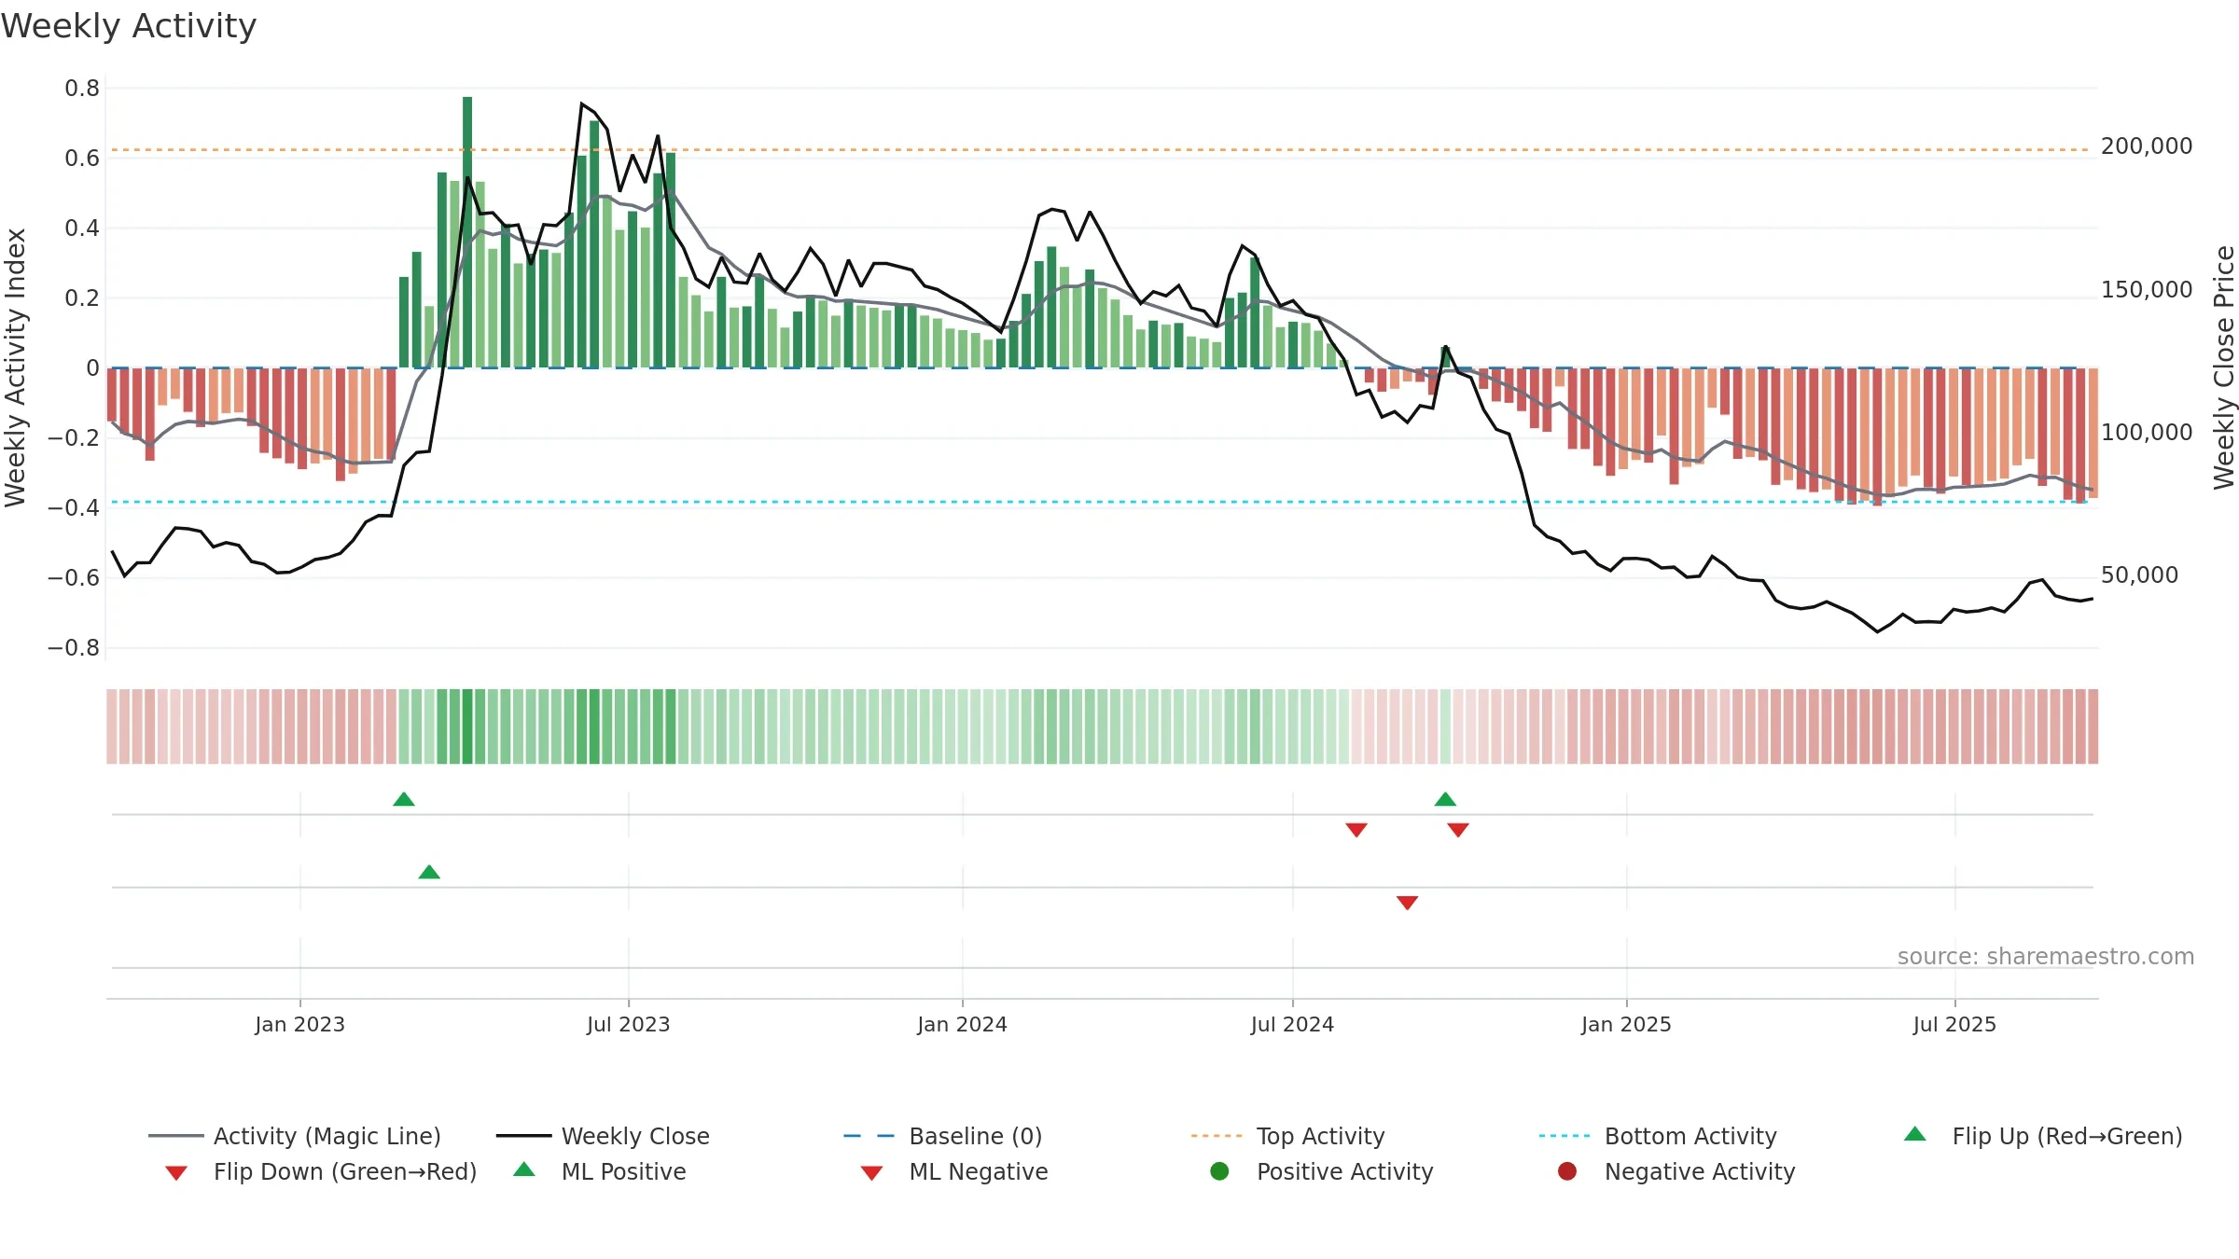Toggle the Top Activity legend entry
2239x1259 pixels.
pos(1287,1136)
